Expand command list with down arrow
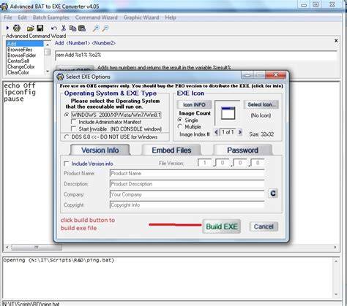 48,72
